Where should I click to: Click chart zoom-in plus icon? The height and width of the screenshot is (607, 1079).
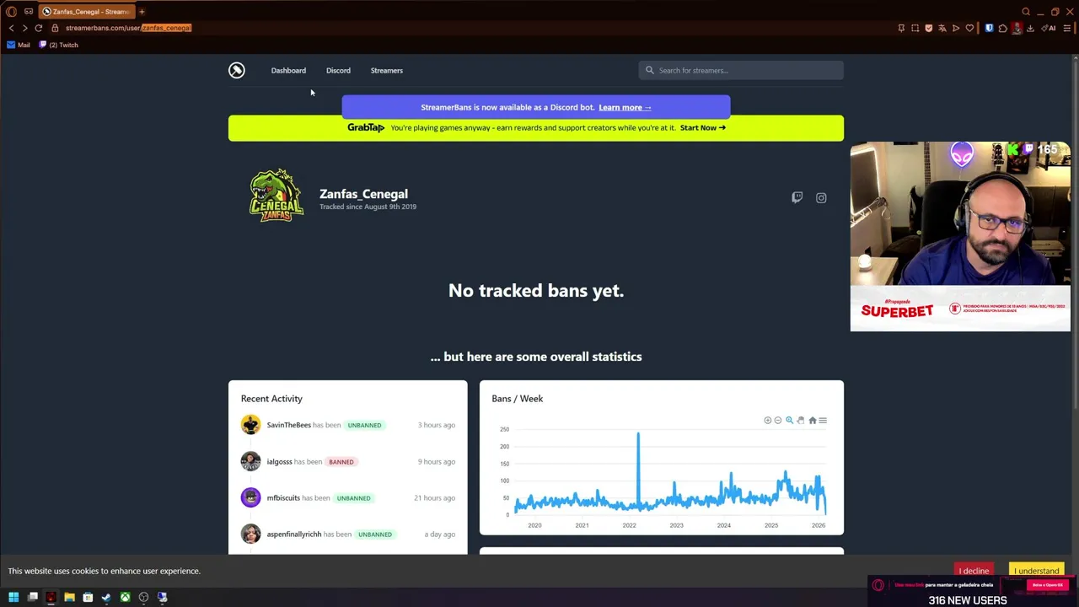767,420
